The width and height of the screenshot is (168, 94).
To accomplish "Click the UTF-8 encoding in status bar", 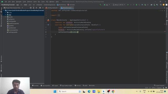I will pyautogui.click(x=154, y=88).
